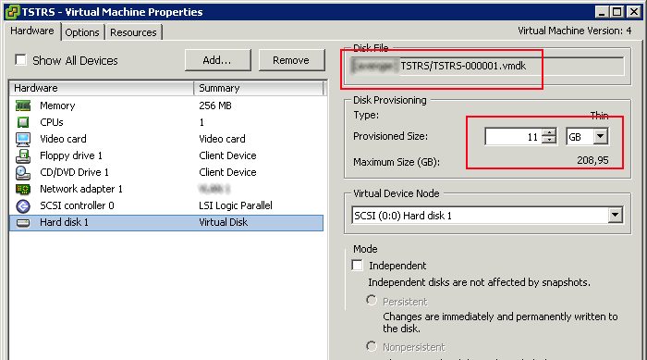The width and height of the screenshot is (647, 360).
Task: Switch to the Hardware tab
Action: 32,31
